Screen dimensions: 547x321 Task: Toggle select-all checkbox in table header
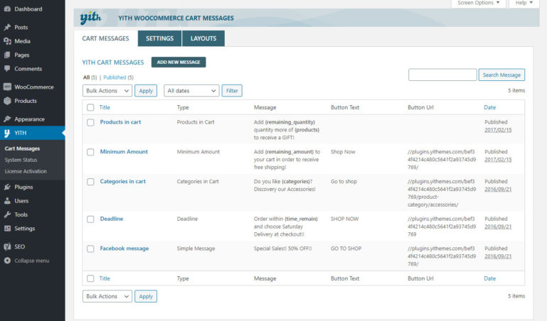(x=90, y=107)
